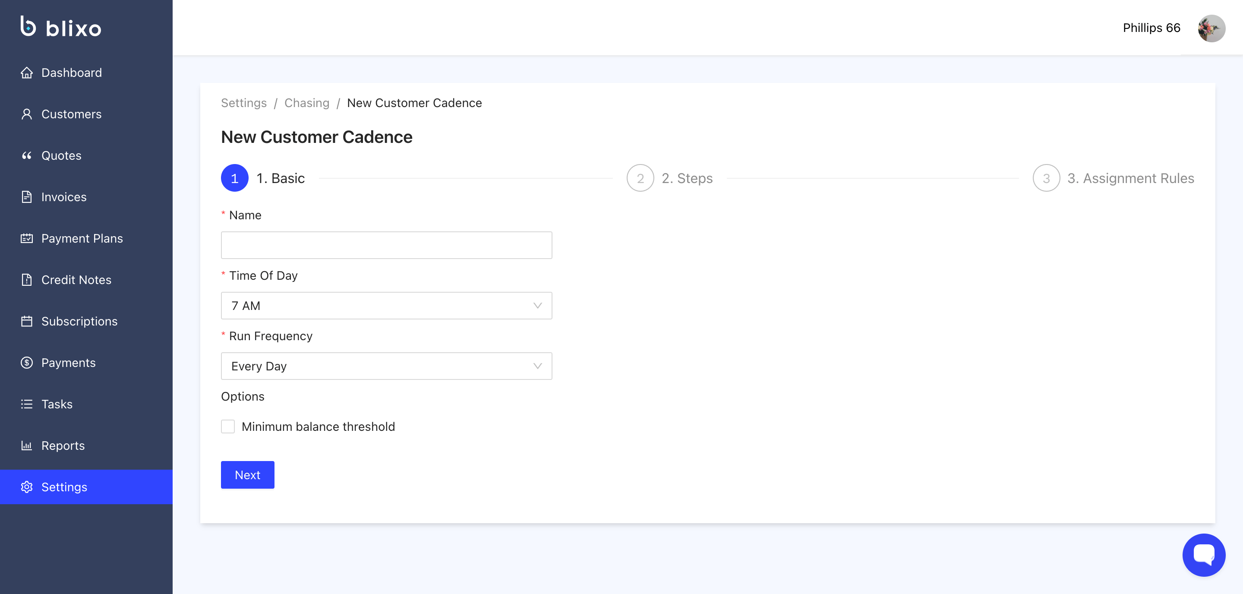Open Credit Notes menu item

click(76, 280)
